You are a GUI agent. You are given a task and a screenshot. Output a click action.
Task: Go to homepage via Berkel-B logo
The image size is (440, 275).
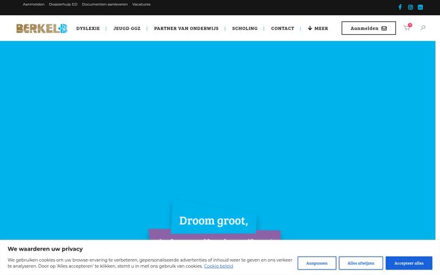coord(42,28)
